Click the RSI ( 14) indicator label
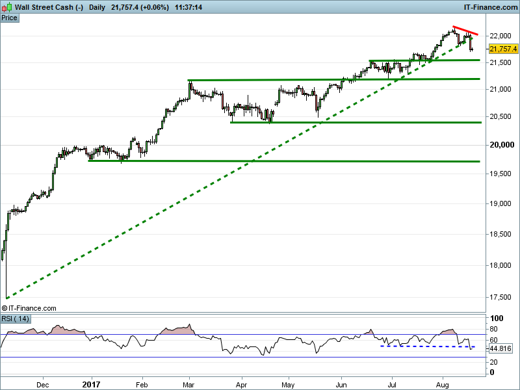Screen dimensions: 520x390 15,318
